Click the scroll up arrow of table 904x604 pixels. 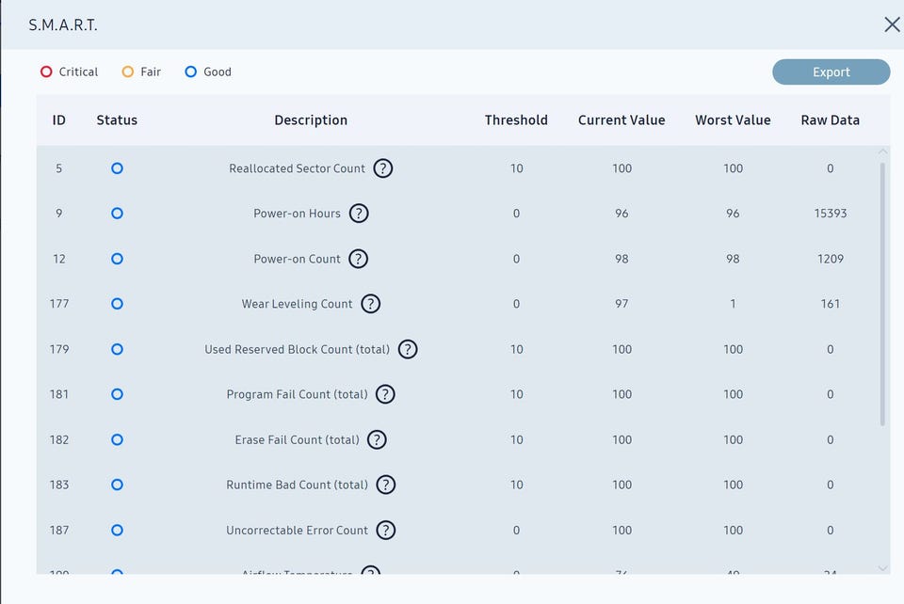(882, 151)
